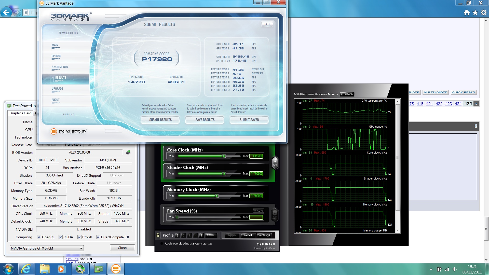This screenshot has width=489, height=275.
Task: Click the browser Forward arrow button
Action: 17,12
